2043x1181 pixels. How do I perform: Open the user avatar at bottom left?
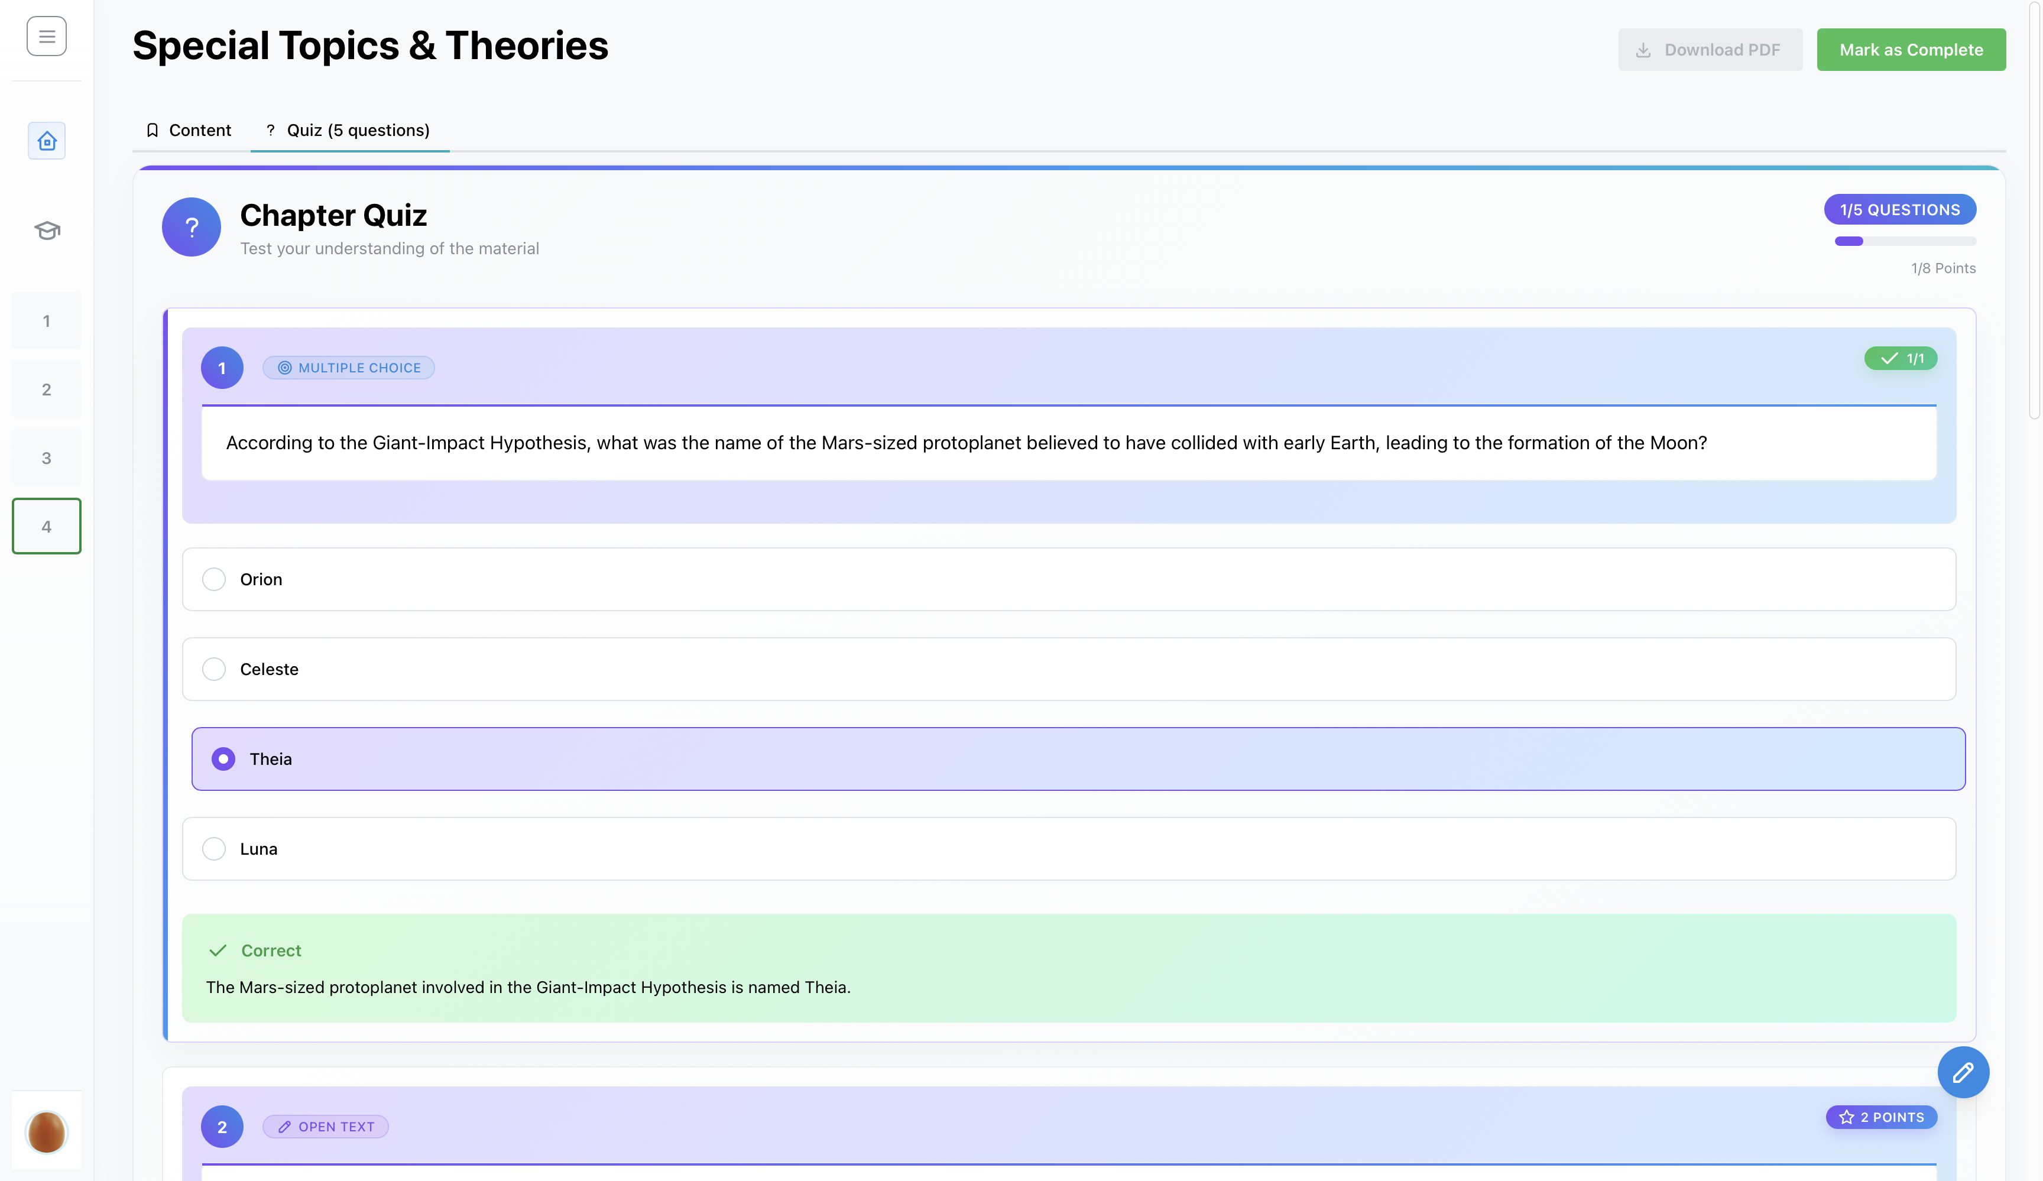click(46, 1131)
